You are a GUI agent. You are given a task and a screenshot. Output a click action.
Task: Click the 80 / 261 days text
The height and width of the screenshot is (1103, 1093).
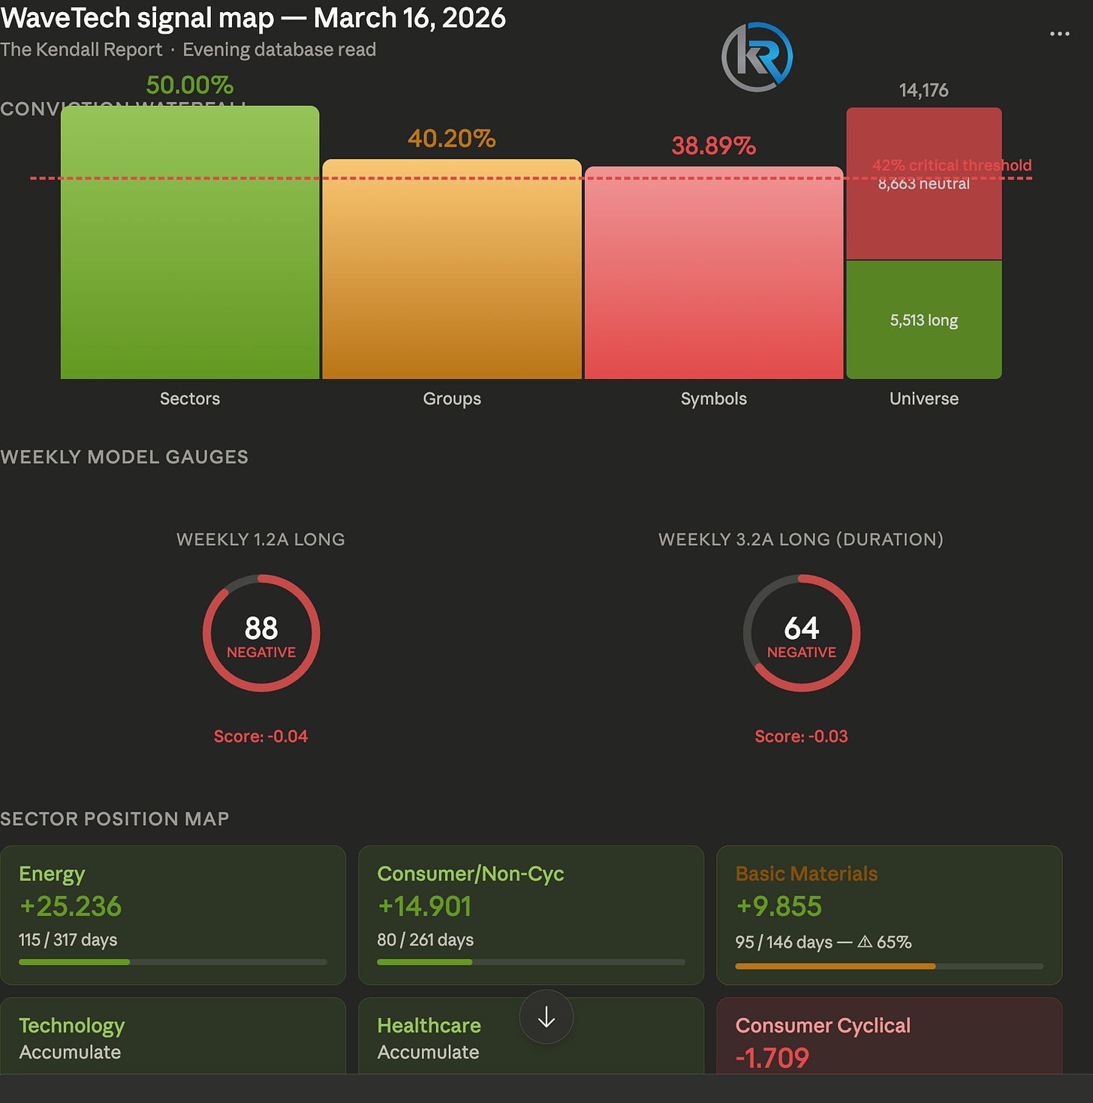426,940
